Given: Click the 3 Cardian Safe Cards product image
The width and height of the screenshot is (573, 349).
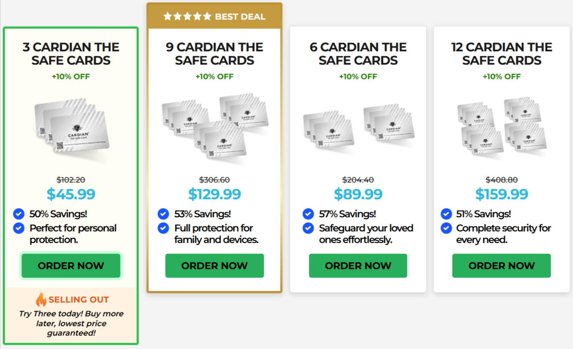Looking at the screenshot, I should coord(71,129).
